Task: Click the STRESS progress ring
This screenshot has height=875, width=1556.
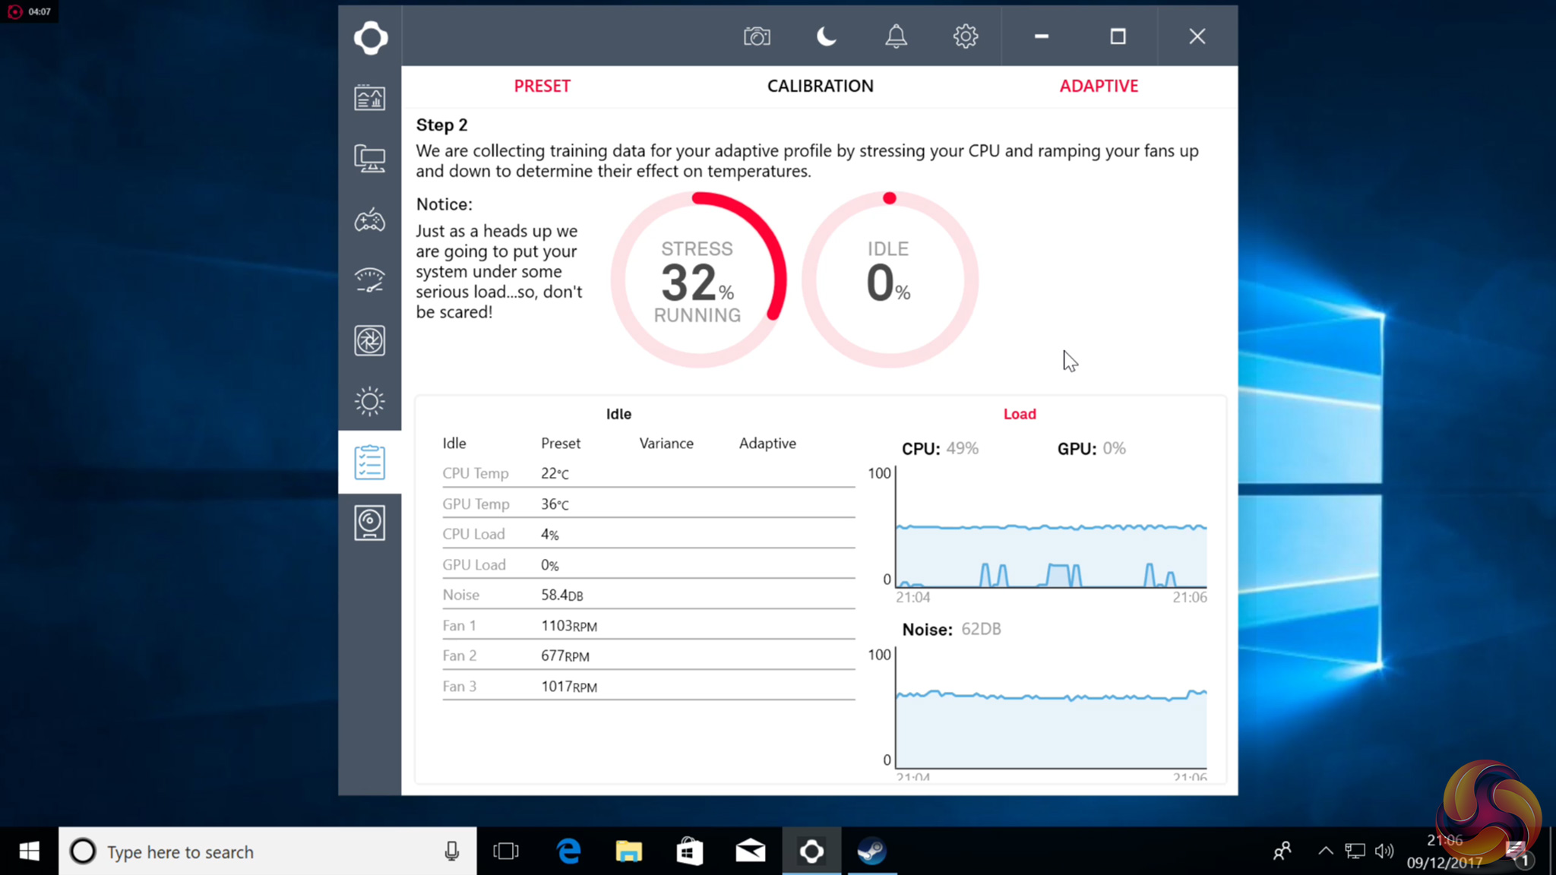Action: 697,280
